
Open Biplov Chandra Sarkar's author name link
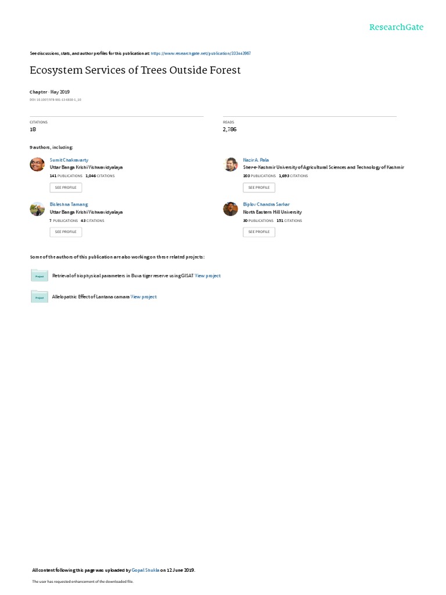click(266, 205)
